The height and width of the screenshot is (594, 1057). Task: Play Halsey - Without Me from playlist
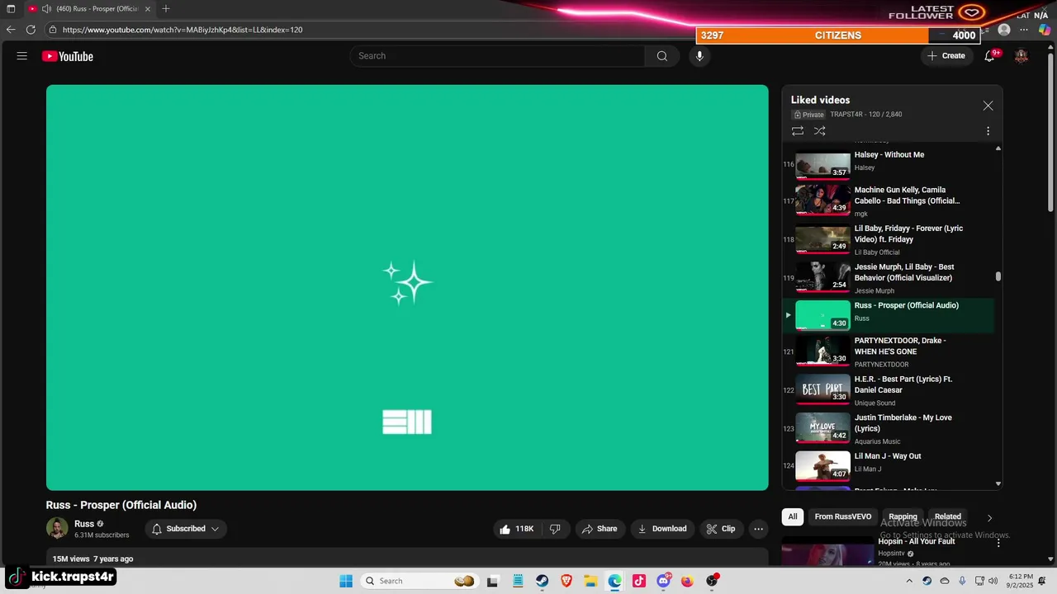(x=889, y=163)
